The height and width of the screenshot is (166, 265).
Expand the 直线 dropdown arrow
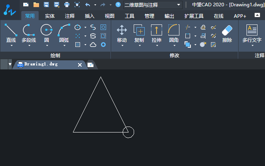click(x=11, y=45)
